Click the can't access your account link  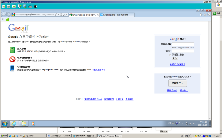(177, 65)
